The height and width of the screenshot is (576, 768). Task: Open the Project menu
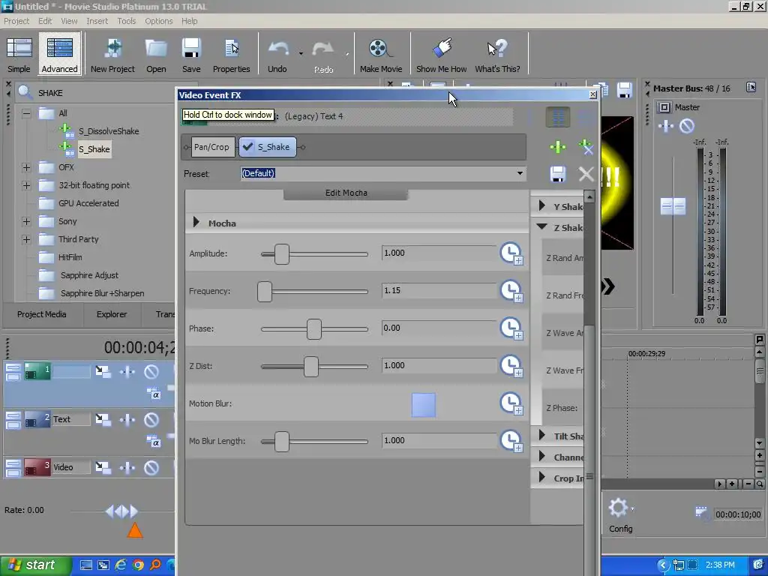pyautogui.click(x=16, y=21)
